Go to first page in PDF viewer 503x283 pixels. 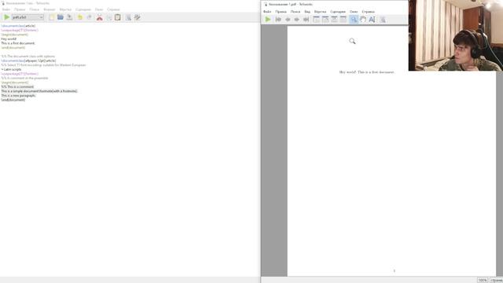coord(278,20)
